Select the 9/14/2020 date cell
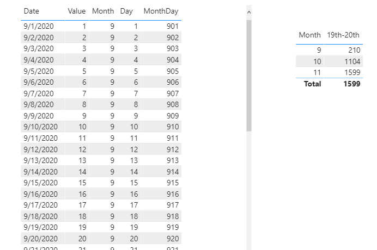Screen dimensions: 377x250 41,172
